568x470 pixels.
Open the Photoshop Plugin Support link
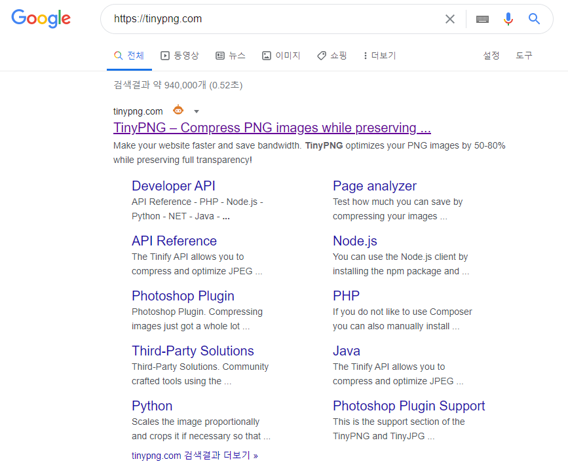click(x=409, y=406)
